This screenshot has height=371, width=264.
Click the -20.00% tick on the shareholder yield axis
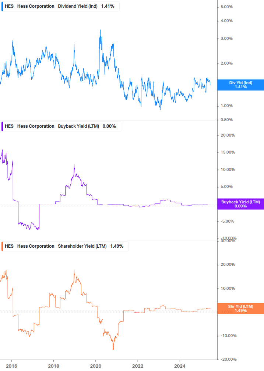click(x=228, y=360)
